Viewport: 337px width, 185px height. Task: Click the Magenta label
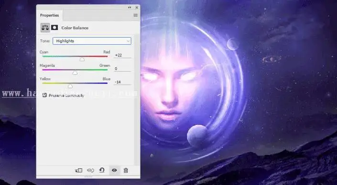click(x=47, y=65)
